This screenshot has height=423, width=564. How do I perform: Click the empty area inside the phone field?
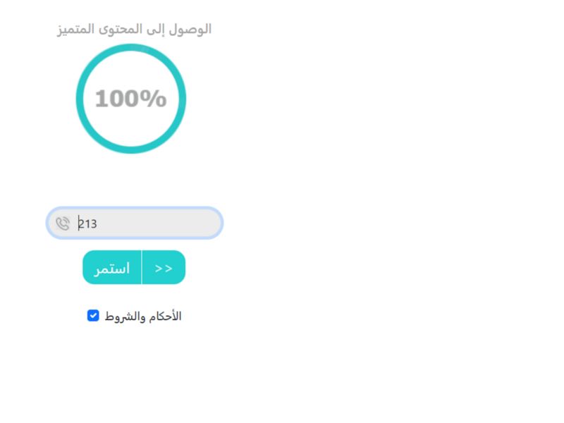[162, 223]
